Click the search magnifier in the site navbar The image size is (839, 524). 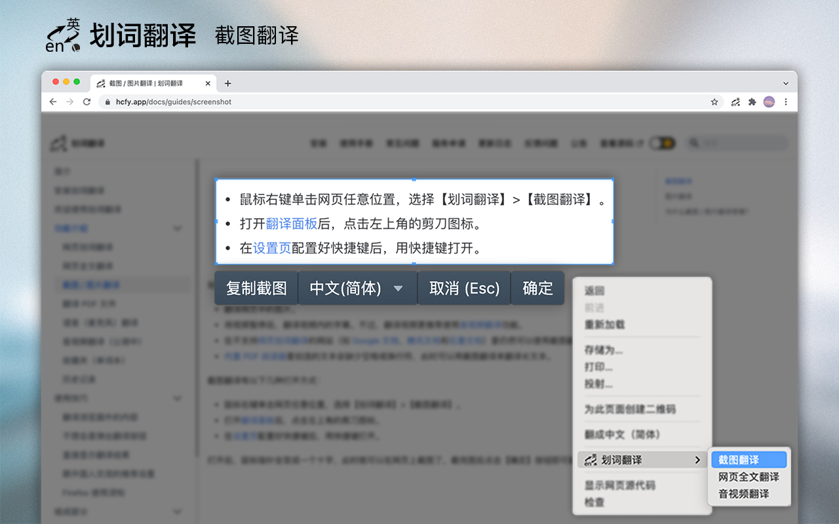pos(695,143)
